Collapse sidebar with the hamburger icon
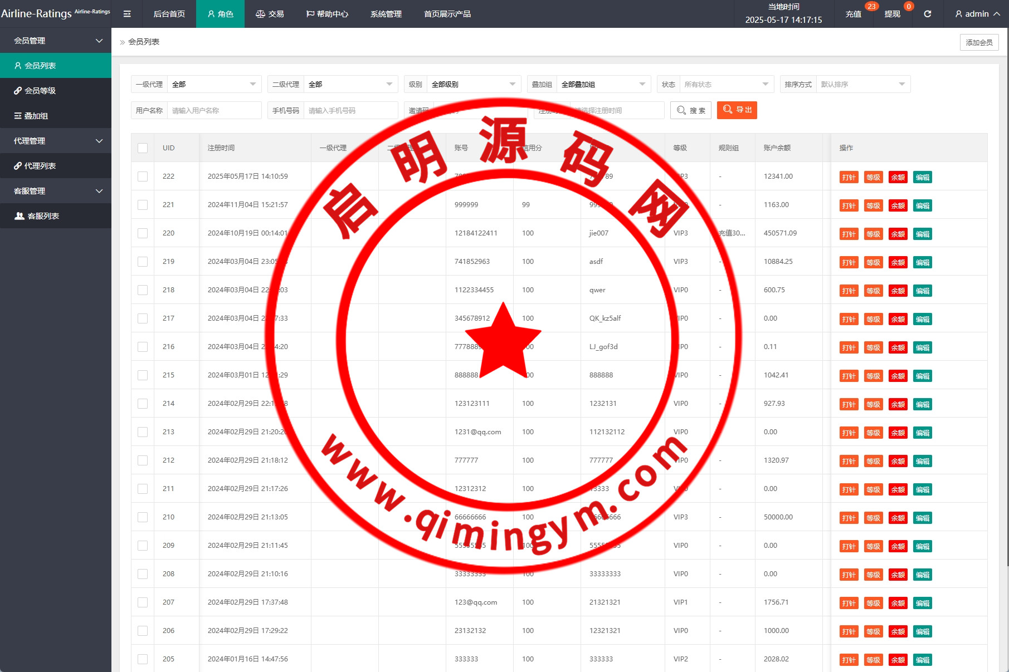This screenshot has width=1009, height=672. (x=127, y=14)
